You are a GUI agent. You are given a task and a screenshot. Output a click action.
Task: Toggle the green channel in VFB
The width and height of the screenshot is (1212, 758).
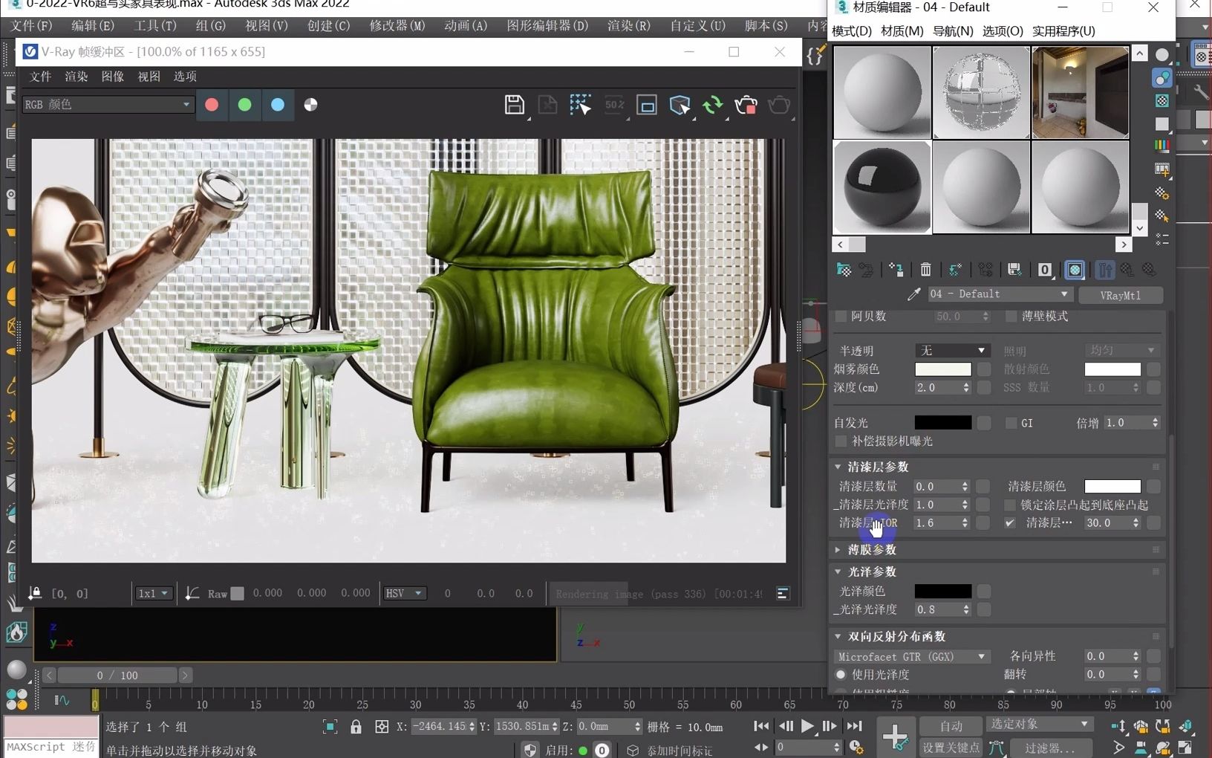coord(244,105)
